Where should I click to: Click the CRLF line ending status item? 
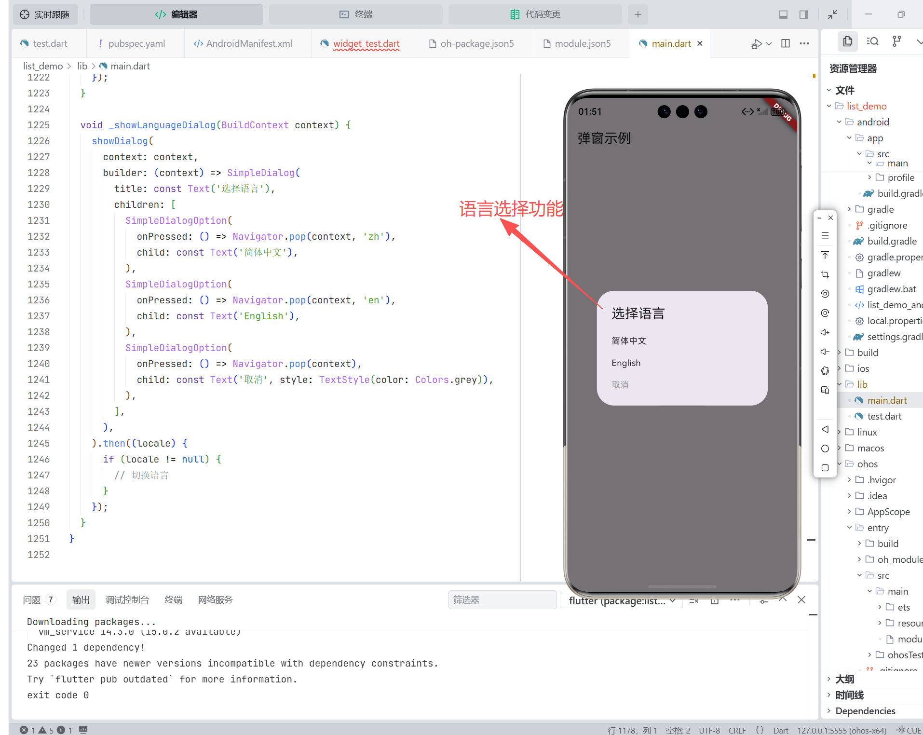(x=737, y=730)
